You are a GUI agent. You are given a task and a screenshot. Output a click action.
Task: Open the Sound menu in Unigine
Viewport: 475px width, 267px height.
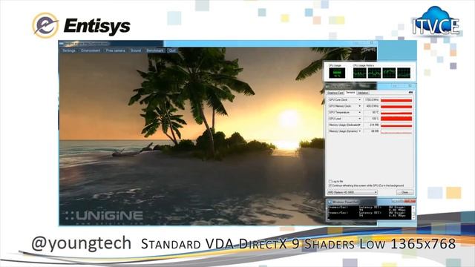136,50
